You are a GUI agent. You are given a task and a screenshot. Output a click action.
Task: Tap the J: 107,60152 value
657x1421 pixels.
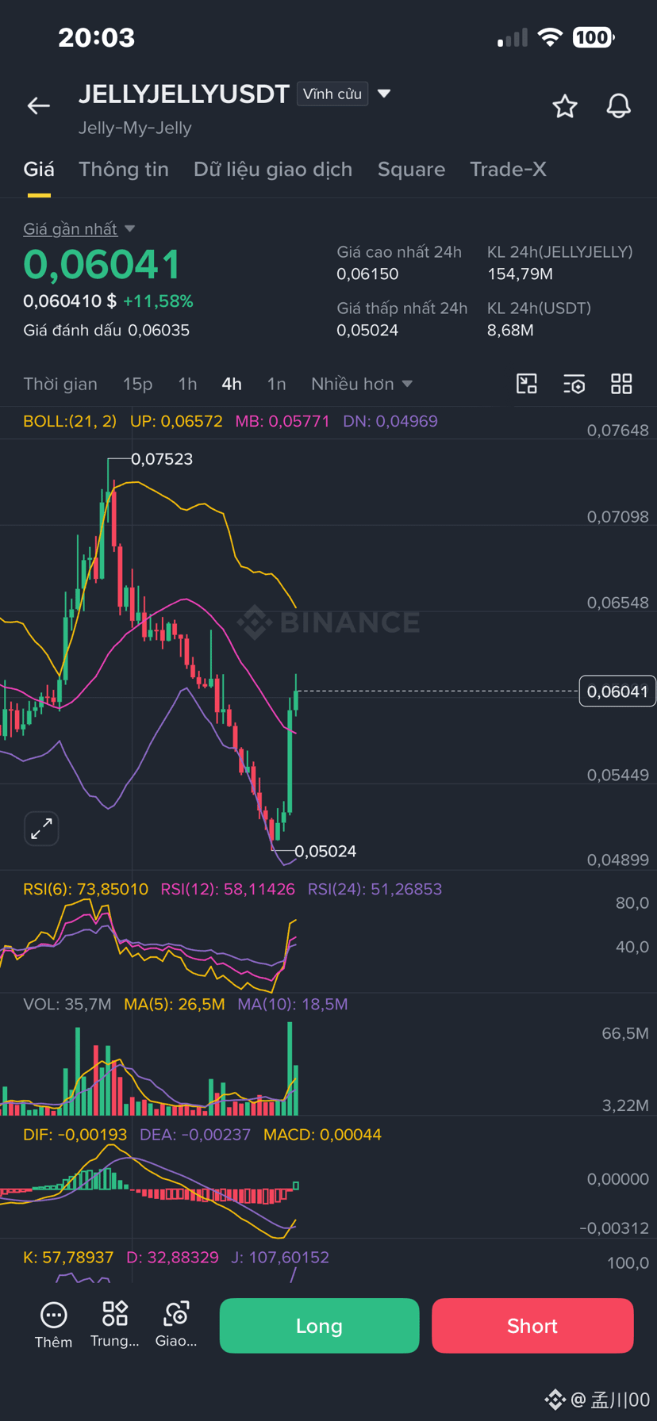280,1257
